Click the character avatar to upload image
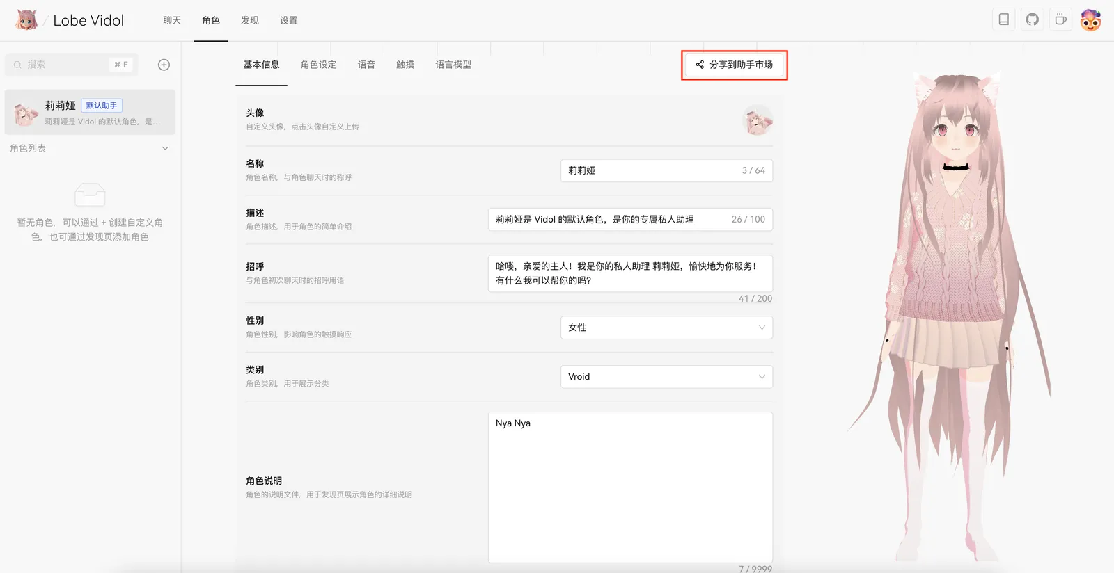 pyautogui.click(x=758, y=120)
